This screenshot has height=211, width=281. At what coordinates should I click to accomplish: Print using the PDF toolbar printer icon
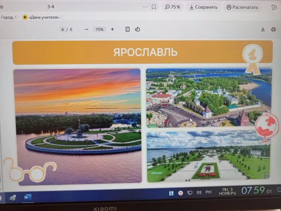coord(273,29)
